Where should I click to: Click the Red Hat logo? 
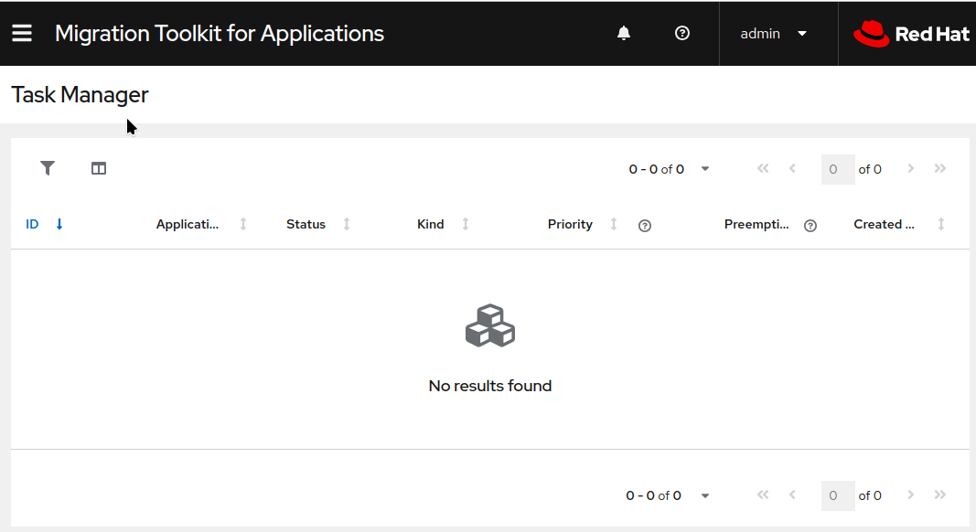(x=910, y=34)
